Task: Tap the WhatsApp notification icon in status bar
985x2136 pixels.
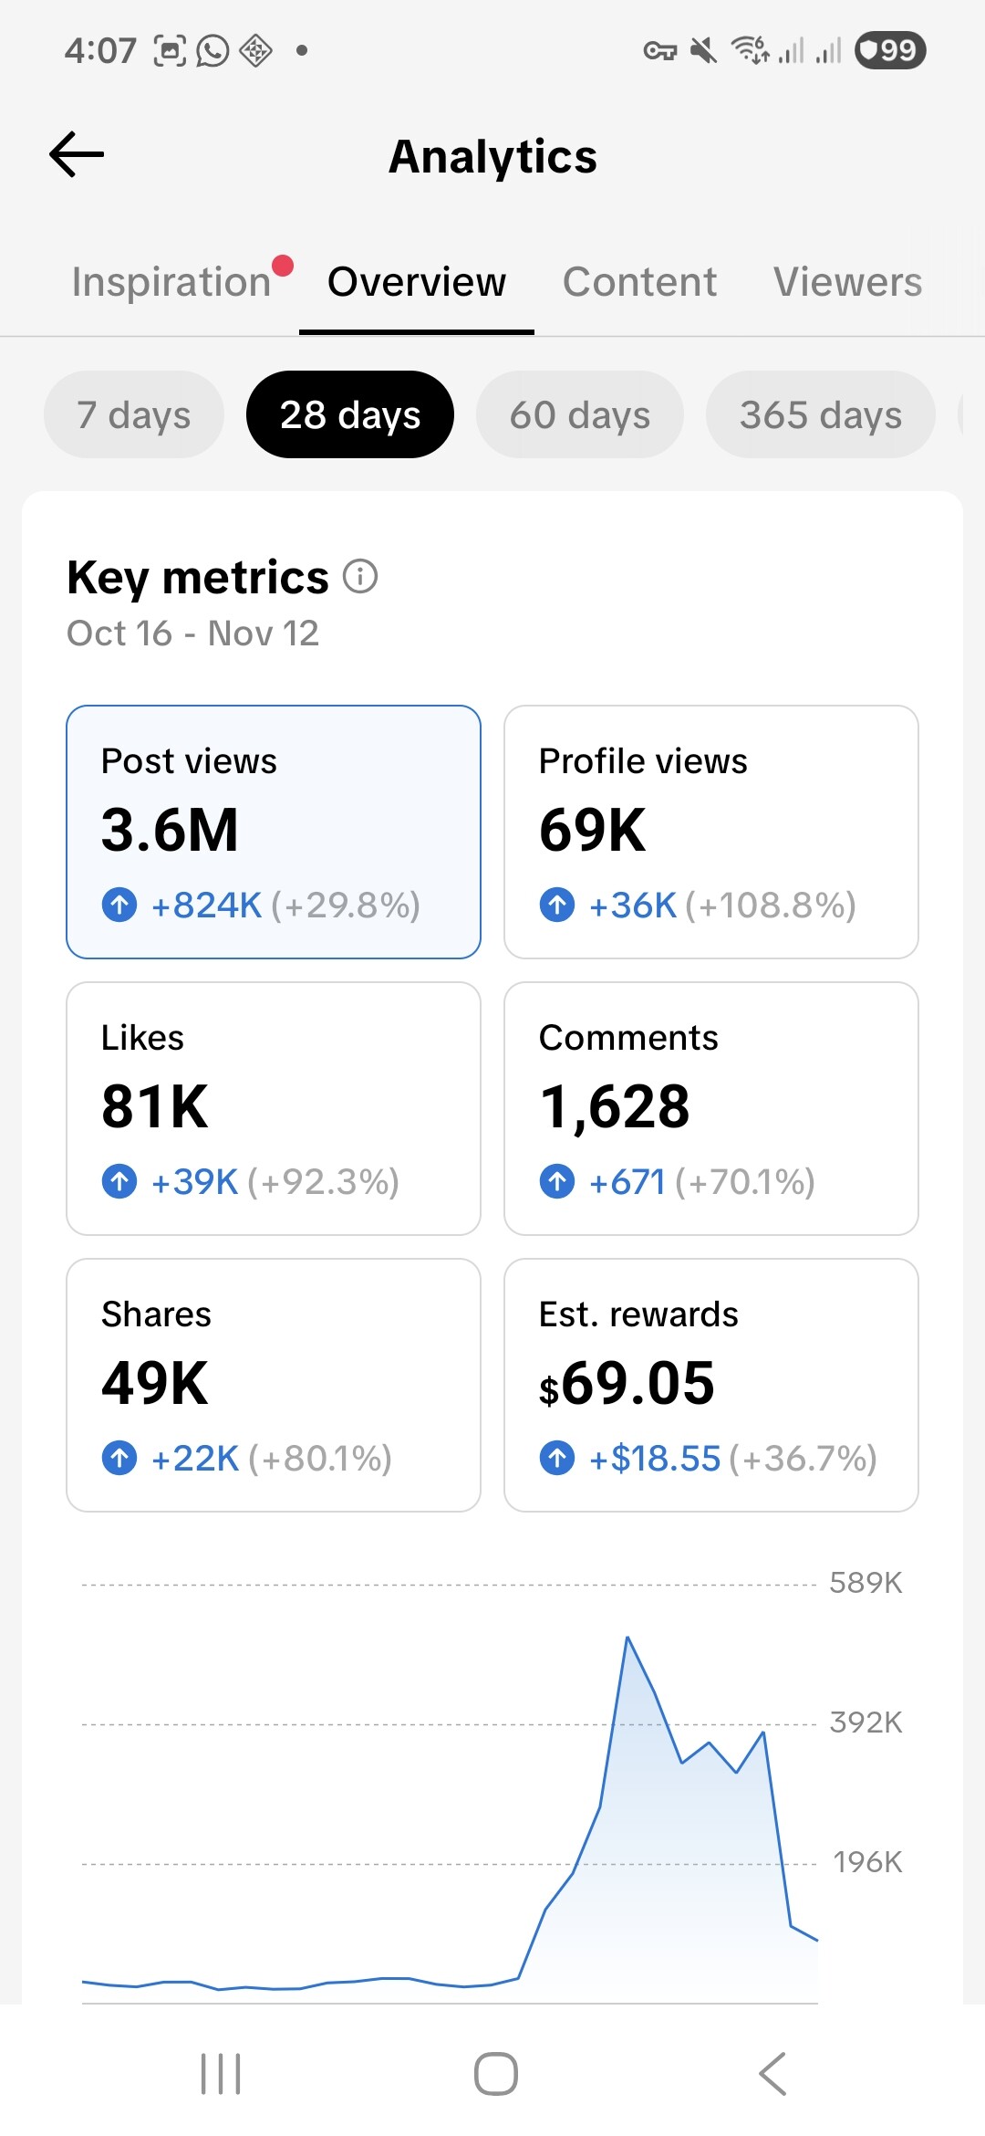Action: point(213,50)
